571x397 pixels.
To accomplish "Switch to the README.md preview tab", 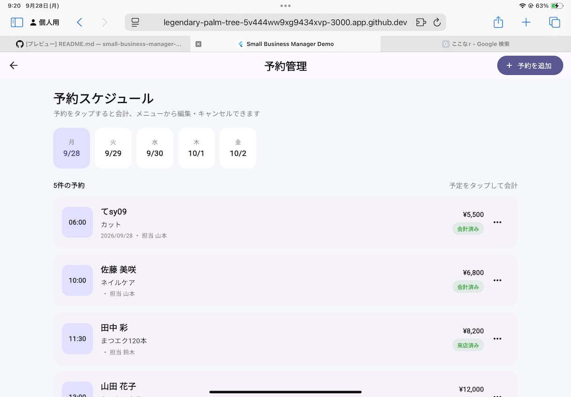I will coord(95,44).
